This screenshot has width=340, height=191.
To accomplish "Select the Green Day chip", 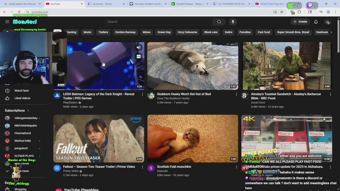I will (164, 32).
